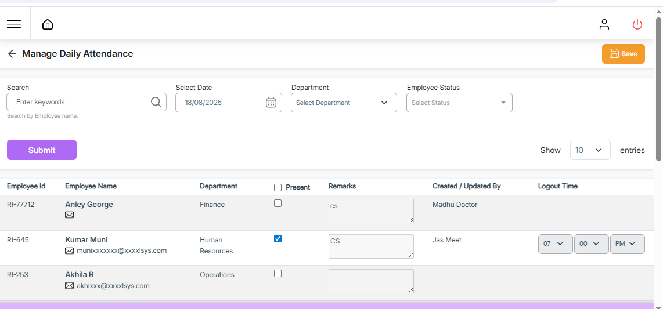663x309 pixels.
Task: Uncheck Present for Kumar Muni
Action: (278, 238)
